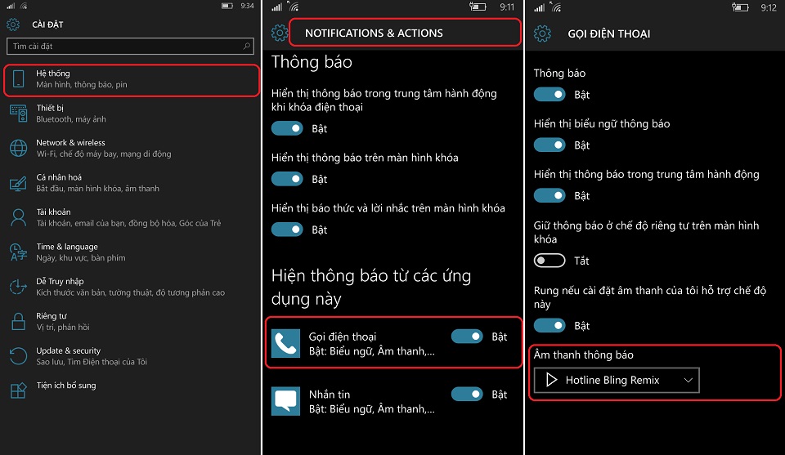Toggle notifications in action center when locked
Screen dimensions: 785x455
(287, 128)
